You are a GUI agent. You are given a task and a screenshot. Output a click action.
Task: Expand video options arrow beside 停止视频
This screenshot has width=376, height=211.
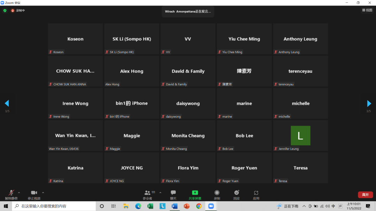43,193
